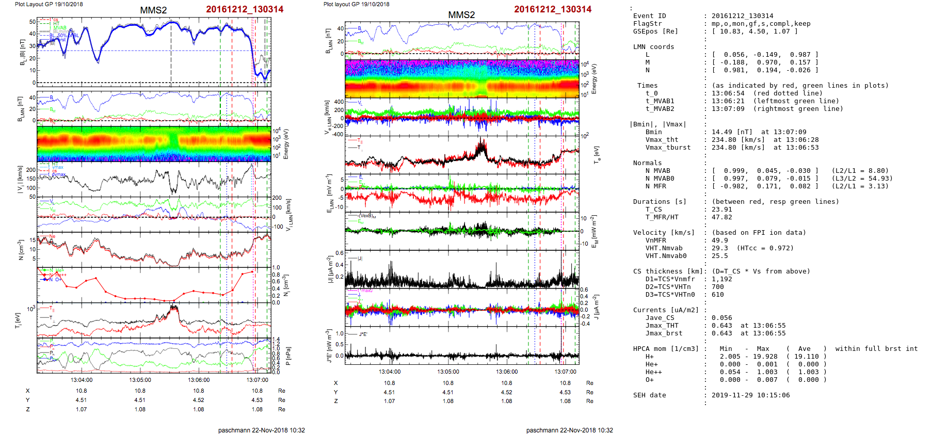Click the MMS2 title above left plot

tap(153, 10)
